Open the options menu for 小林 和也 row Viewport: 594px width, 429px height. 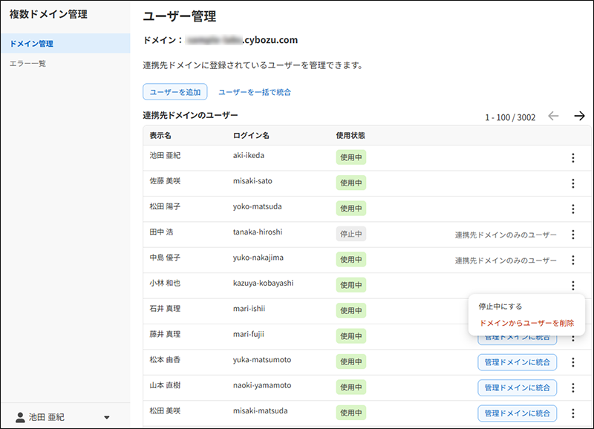point(572,285)
